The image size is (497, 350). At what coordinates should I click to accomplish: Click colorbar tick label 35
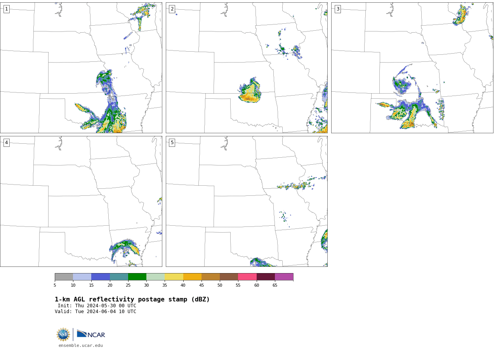pyautogui.click(x=165, y=286)
